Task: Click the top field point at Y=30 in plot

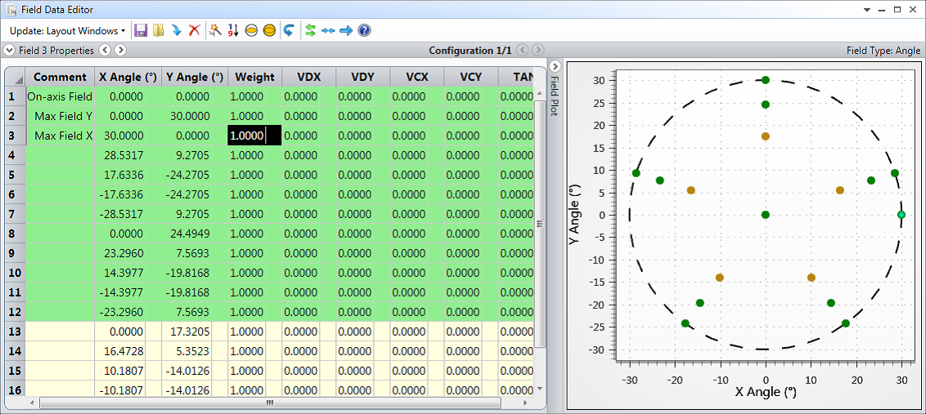Action: click(766, 80)
